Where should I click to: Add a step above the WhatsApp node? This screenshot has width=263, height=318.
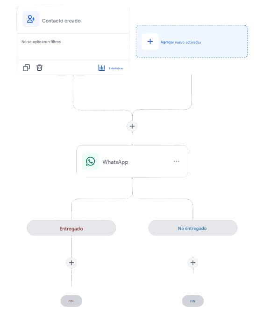click(x=132, y=126)
